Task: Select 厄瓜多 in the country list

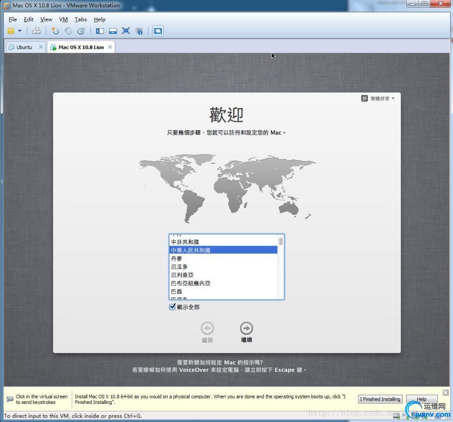Action: click(x=223, y=266)
